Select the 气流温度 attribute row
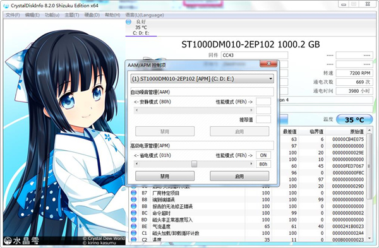The width and height of the screenshot is (379, 248). point(248,227)
